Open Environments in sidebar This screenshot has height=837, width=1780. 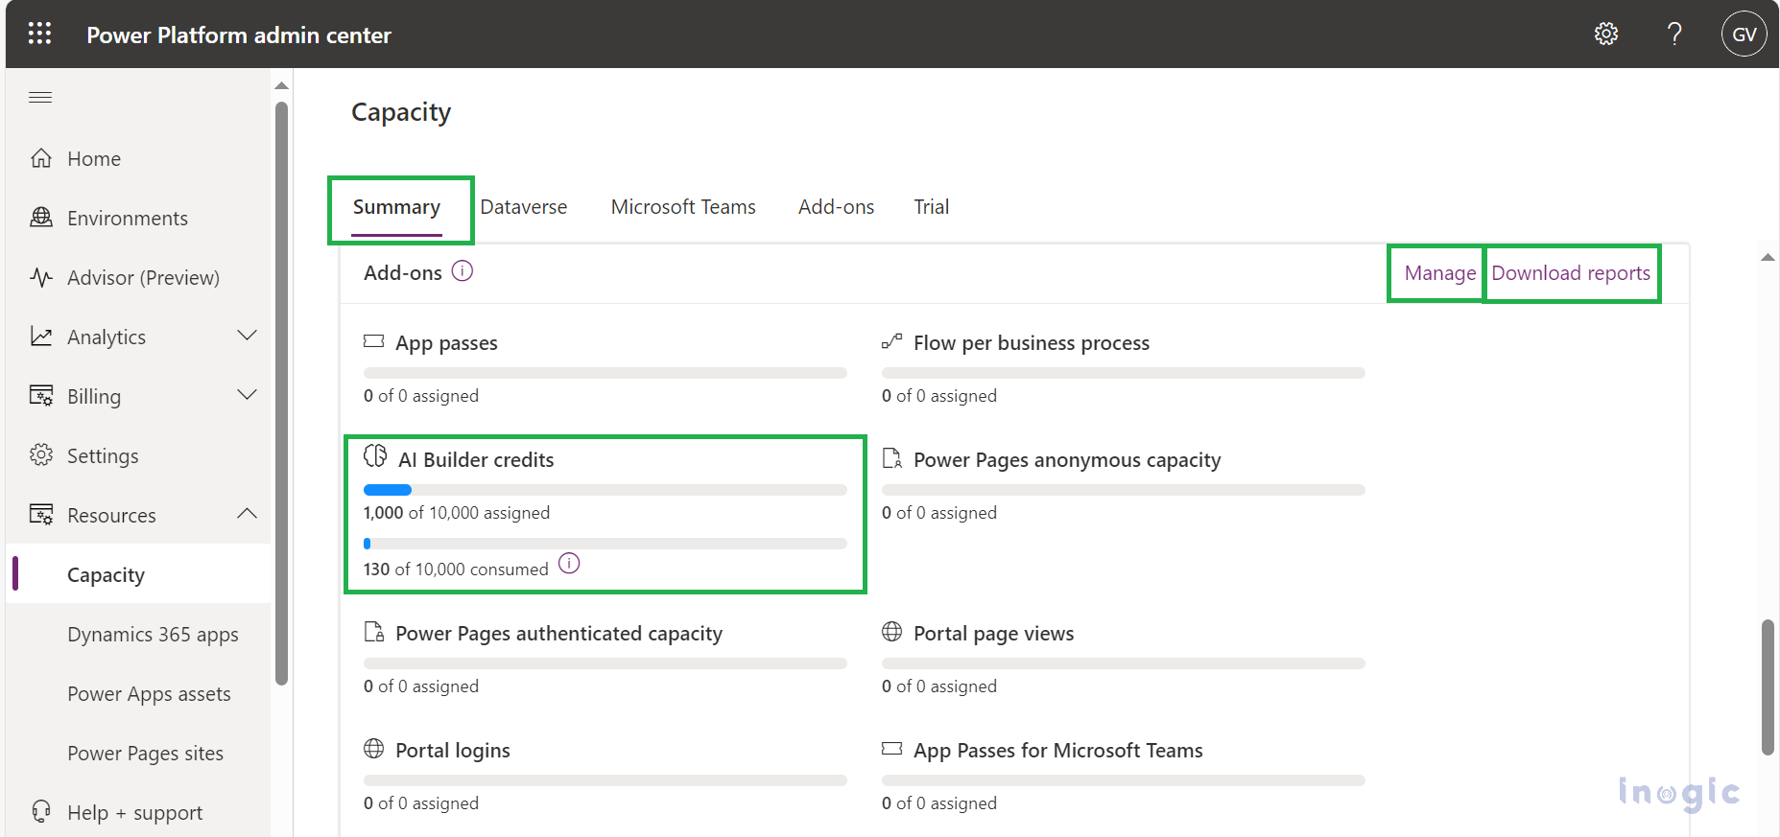click(128, 219)
